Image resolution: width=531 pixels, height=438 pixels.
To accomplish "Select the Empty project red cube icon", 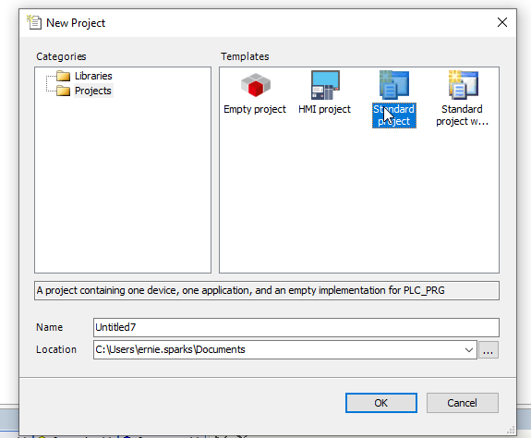I will coord(256,85).
